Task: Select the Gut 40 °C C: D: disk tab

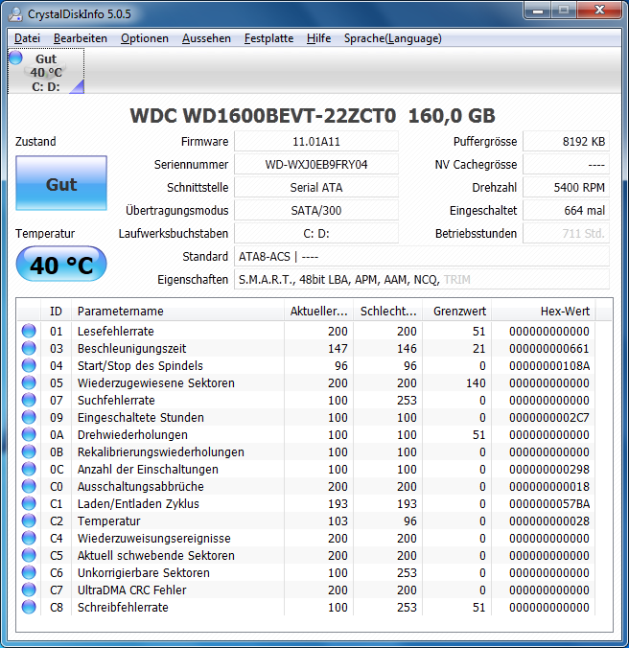Action: (46, 72)
